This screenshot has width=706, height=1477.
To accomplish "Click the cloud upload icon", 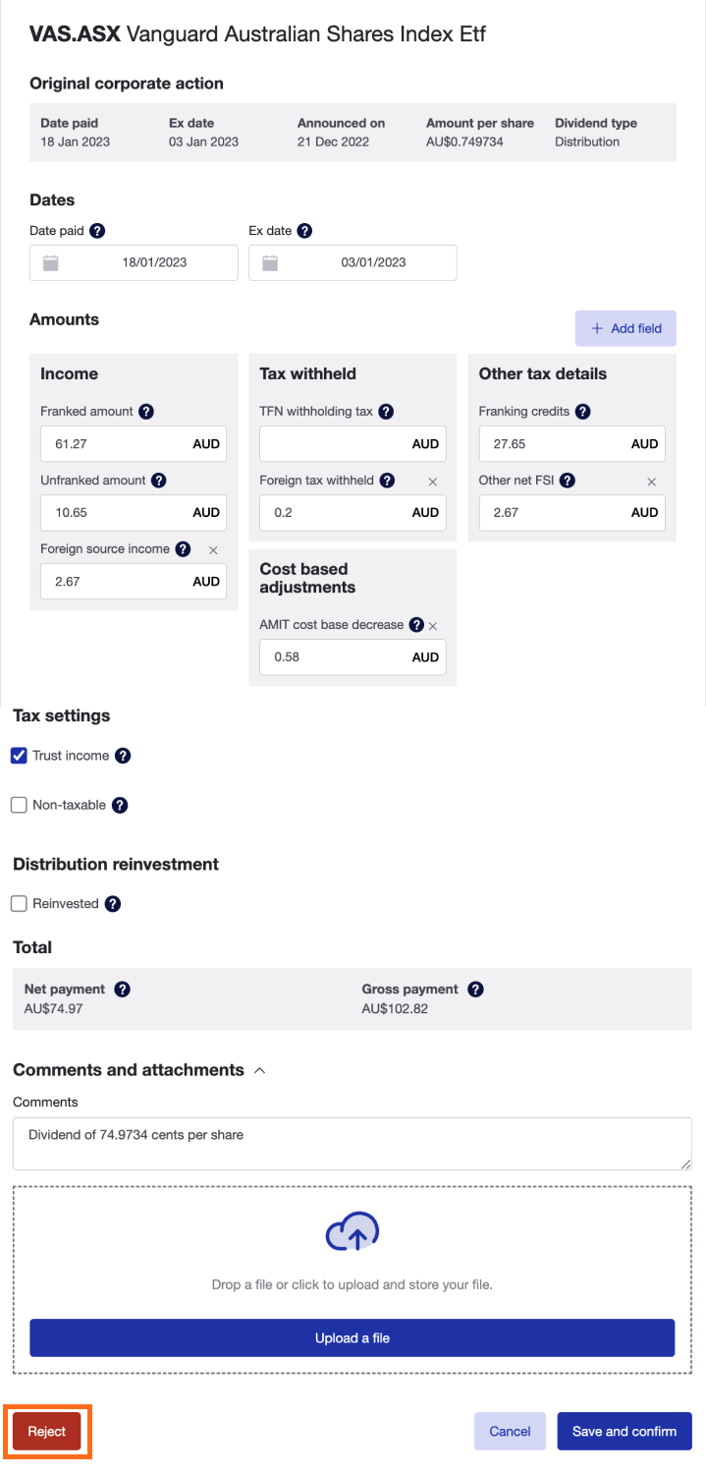I will (353, 1233).
